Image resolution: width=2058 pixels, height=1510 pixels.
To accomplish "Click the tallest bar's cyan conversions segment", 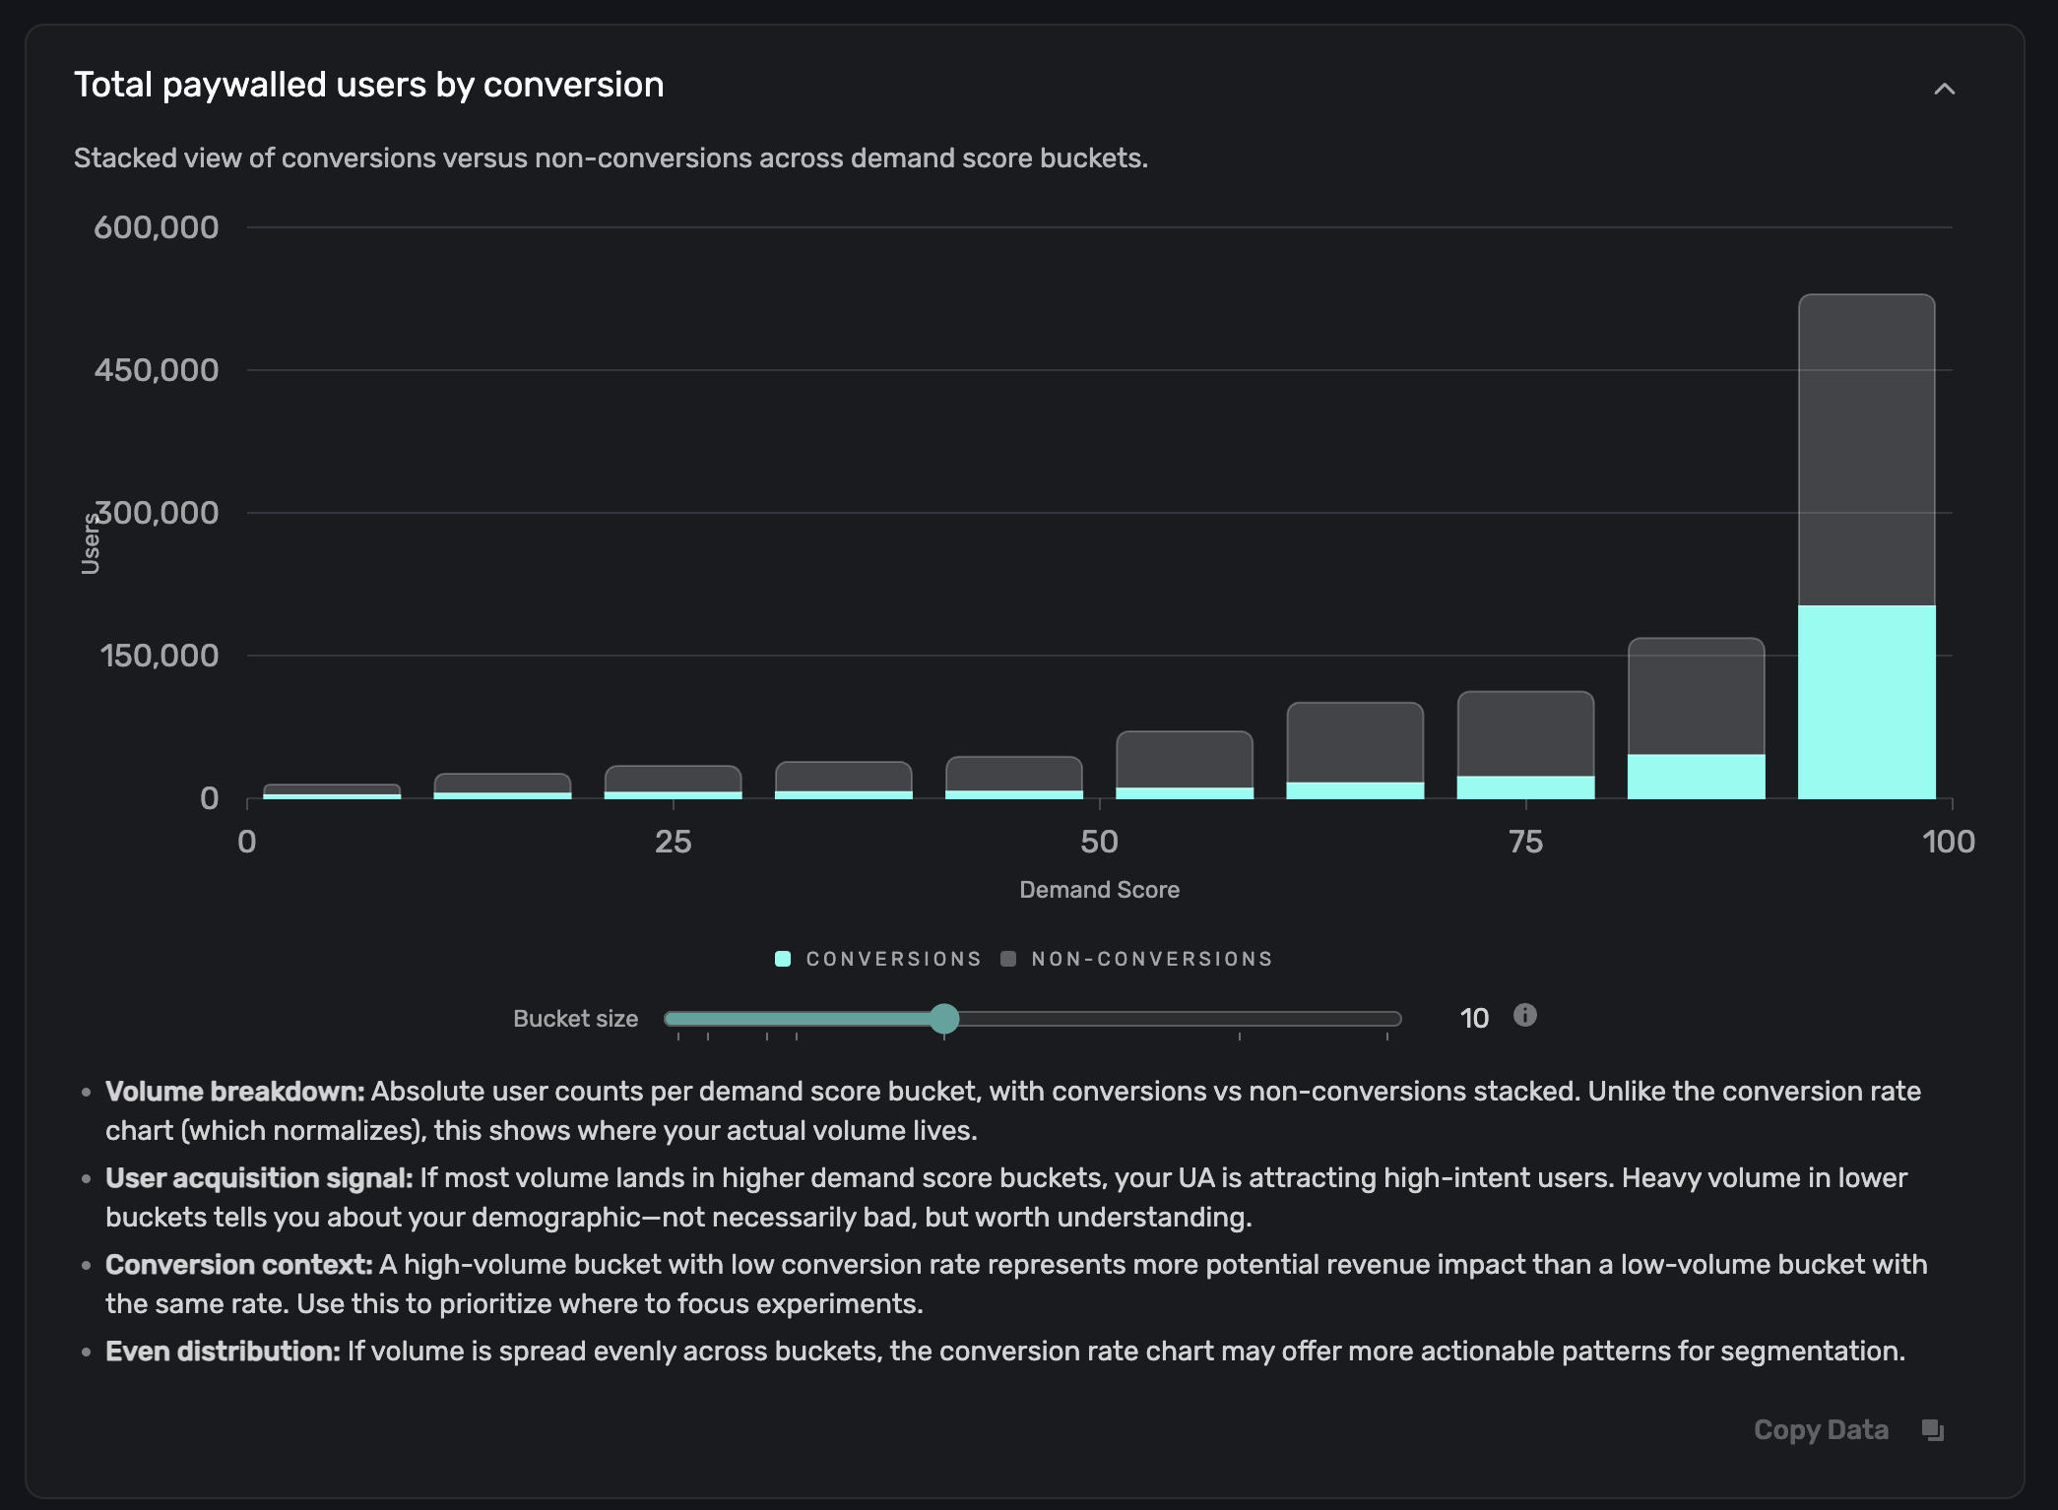I will 1866,701.
